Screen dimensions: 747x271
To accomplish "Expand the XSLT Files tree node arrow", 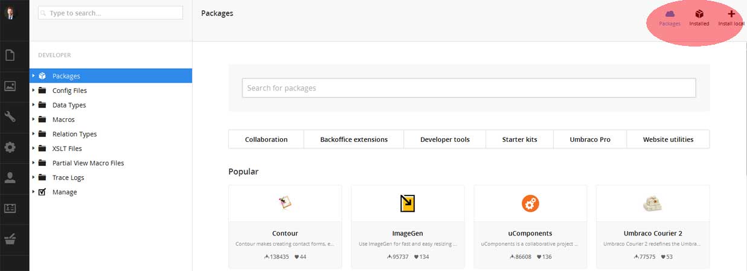I will [33, 148].
